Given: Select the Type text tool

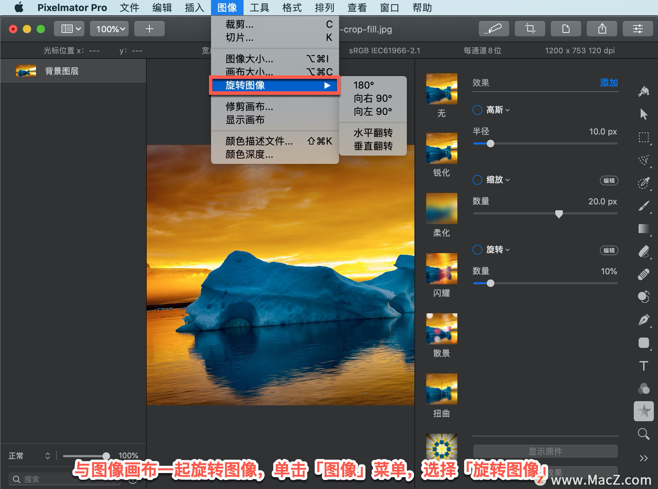Looking at the screenshot, I should (643, 366).
